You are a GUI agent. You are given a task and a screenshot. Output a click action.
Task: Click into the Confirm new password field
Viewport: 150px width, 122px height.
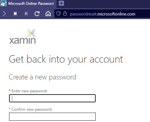click(52, 117)
